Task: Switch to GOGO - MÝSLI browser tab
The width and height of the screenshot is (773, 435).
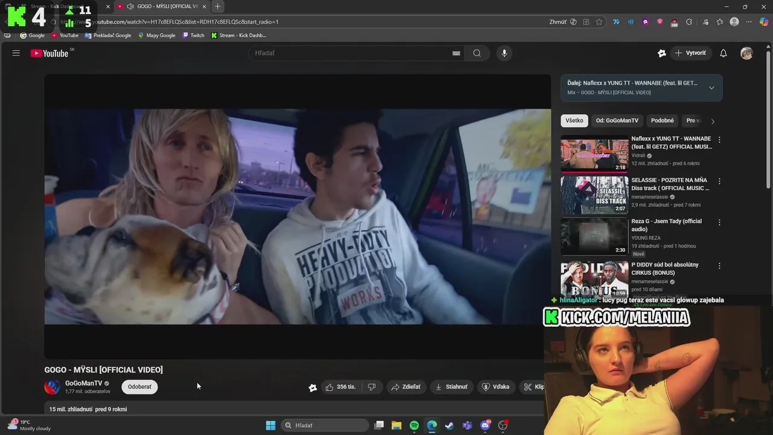Action: click(x=162, y=7)
